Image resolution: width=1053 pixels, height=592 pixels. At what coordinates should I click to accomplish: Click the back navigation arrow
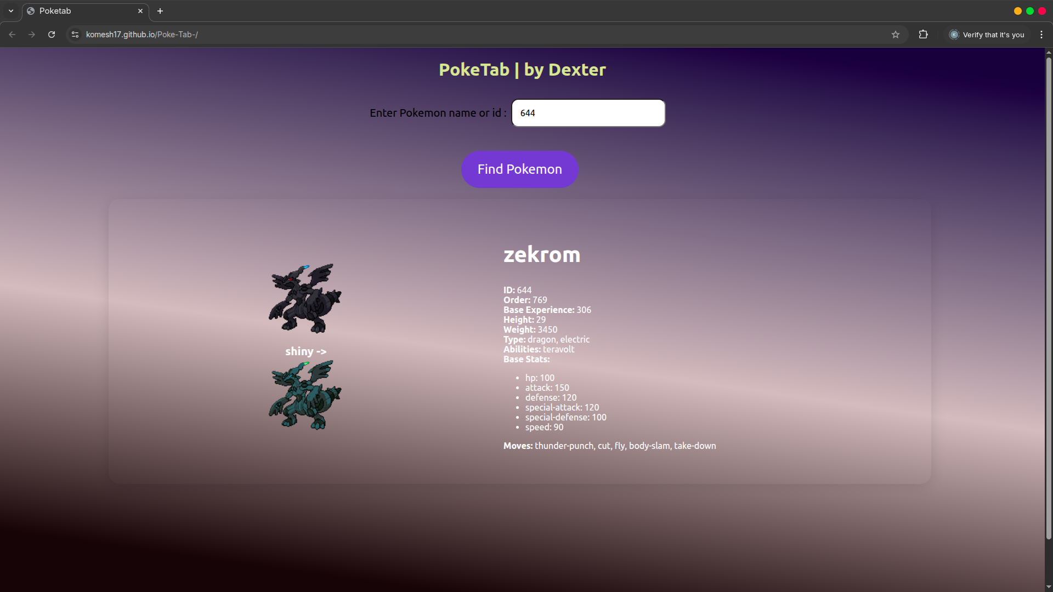[12, 35]
